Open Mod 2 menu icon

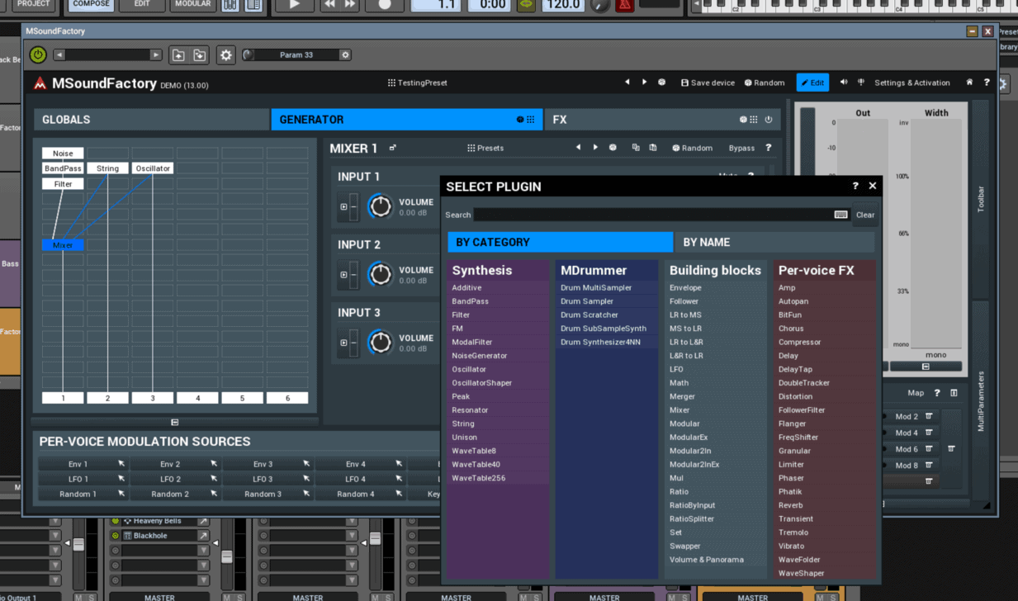pos(929,417)
